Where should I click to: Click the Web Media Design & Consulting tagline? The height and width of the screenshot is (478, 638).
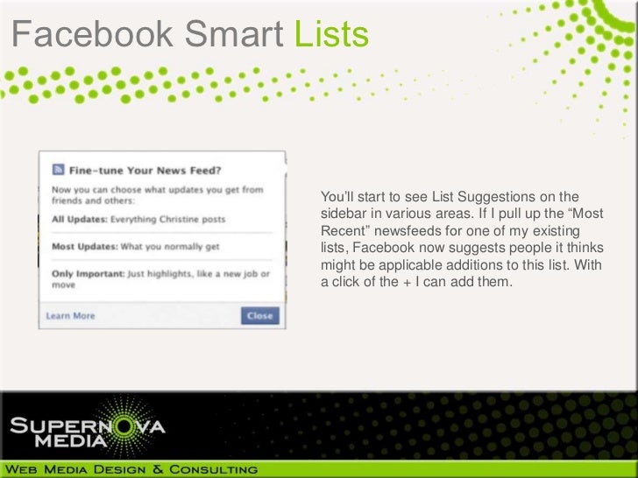[x=131, y=469]
